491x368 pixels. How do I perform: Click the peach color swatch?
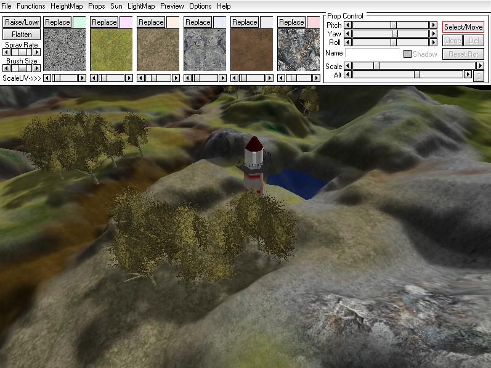coord(173,22)
